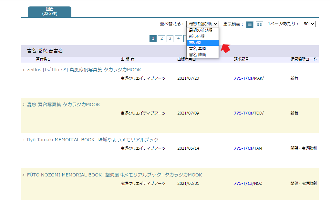Go to results page 3
The height and width of the screenshot is (200, 330).
point(170,38)
